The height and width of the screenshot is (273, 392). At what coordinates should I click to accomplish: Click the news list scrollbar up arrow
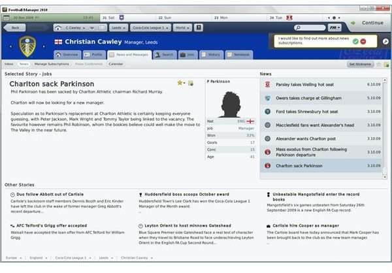point(385,80)
